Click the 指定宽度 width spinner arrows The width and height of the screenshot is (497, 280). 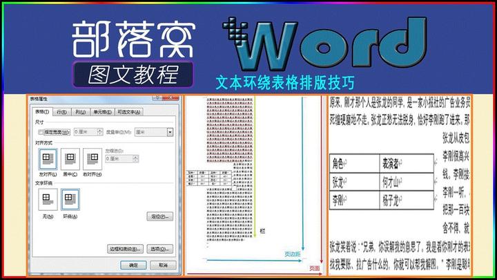[x=100, y=132]
